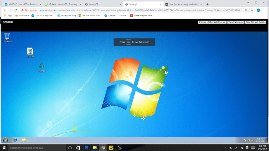The image size is (269, 151).
Task: Launch Internet Explorer from the Windows 7 taskbar
Action: 15,140
